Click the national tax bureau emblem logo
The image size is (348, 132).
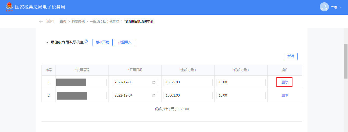(9, 7)
